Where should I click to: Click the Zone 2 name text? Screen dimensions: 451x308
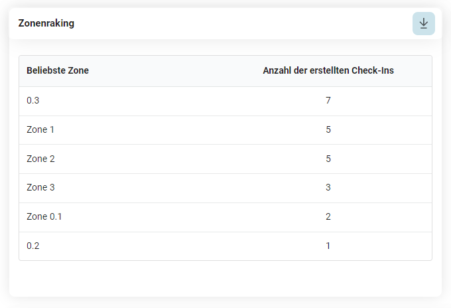click(x=40, y=159)
